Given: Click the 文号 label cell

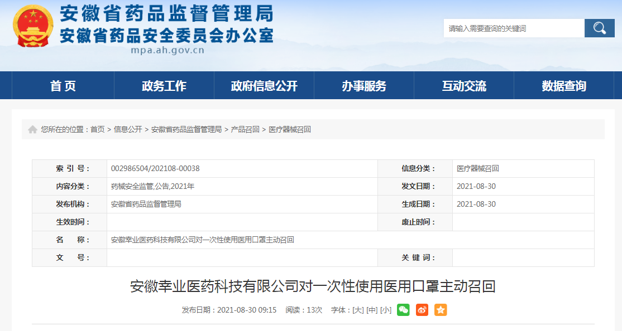Looking at the screenshot, I should (x=69, y=257).
